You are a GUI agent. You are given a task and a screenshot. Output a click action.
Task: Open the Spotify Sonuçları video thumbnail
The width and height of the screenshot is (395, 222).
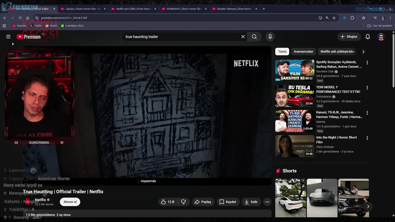click(x=295, y=71)
